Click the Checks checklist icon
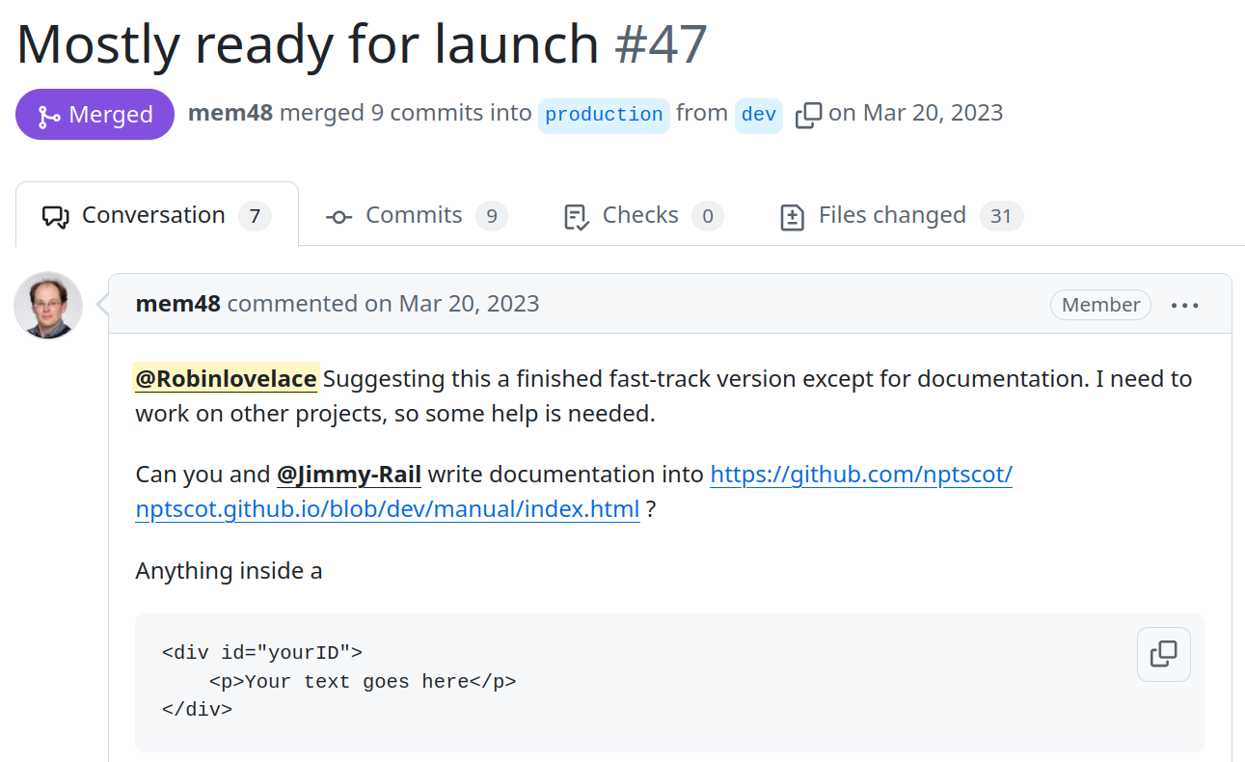 click(x=576, y=217)
